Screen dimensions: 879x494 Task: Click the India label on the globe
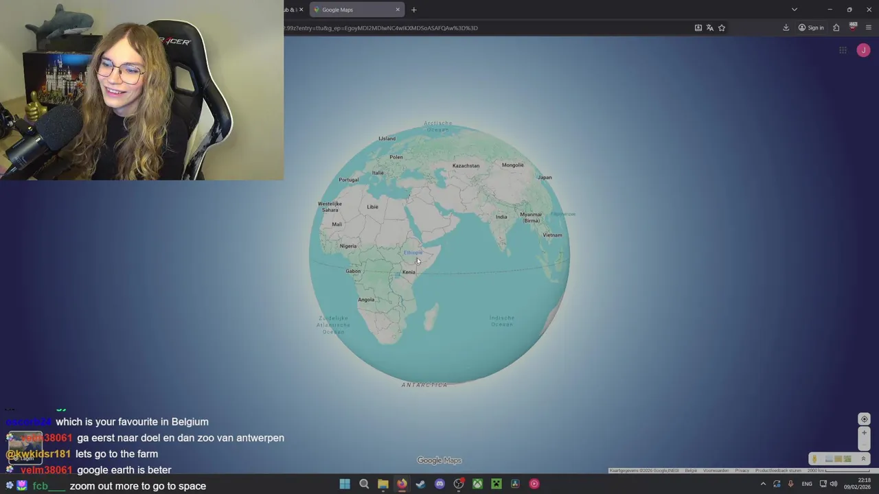point(501,217)
